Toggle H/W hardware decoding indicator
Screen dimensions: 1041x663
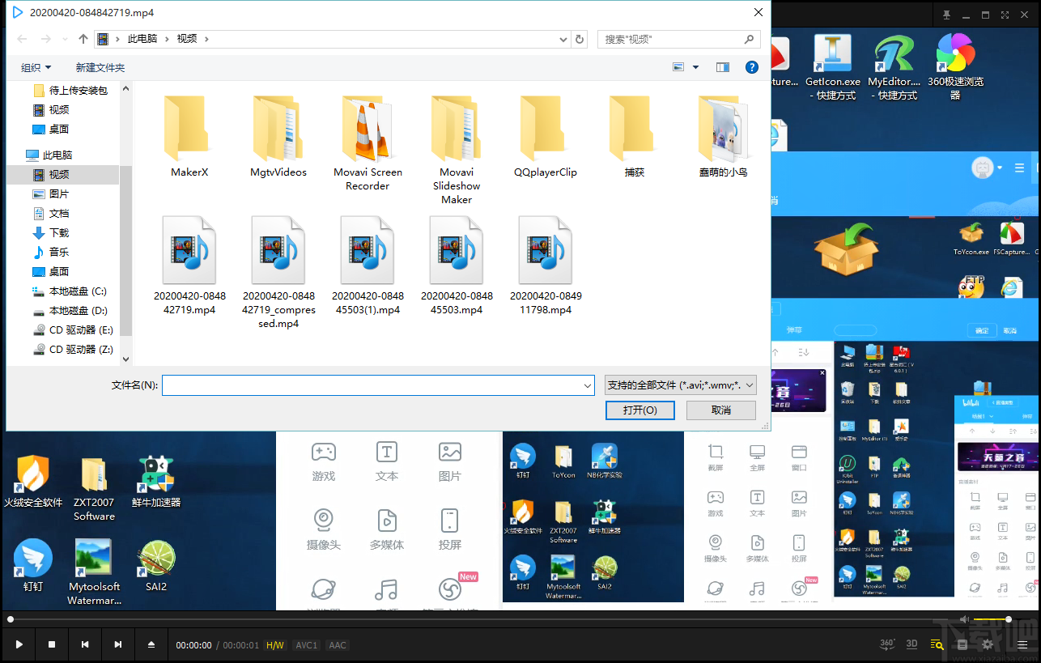275,644
